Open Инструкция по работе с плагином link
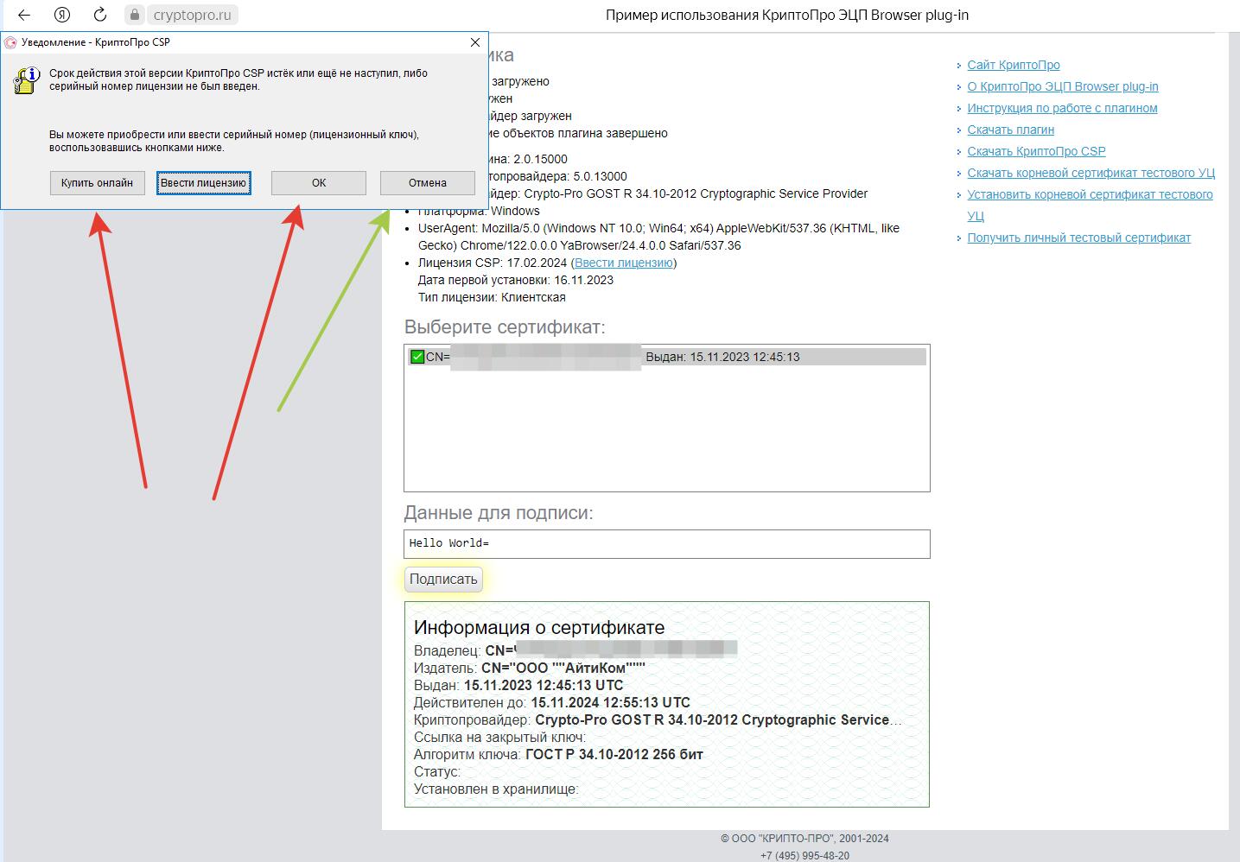The image size is (1240, 862). point(1062,108)
